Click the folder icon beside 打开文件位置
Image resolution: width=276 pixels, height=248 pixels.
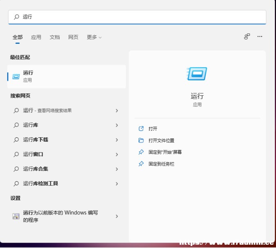[x=141, y=140]
